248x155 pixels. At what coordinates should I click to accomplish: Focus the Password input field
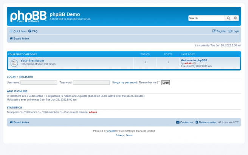[x=91, y=82]
